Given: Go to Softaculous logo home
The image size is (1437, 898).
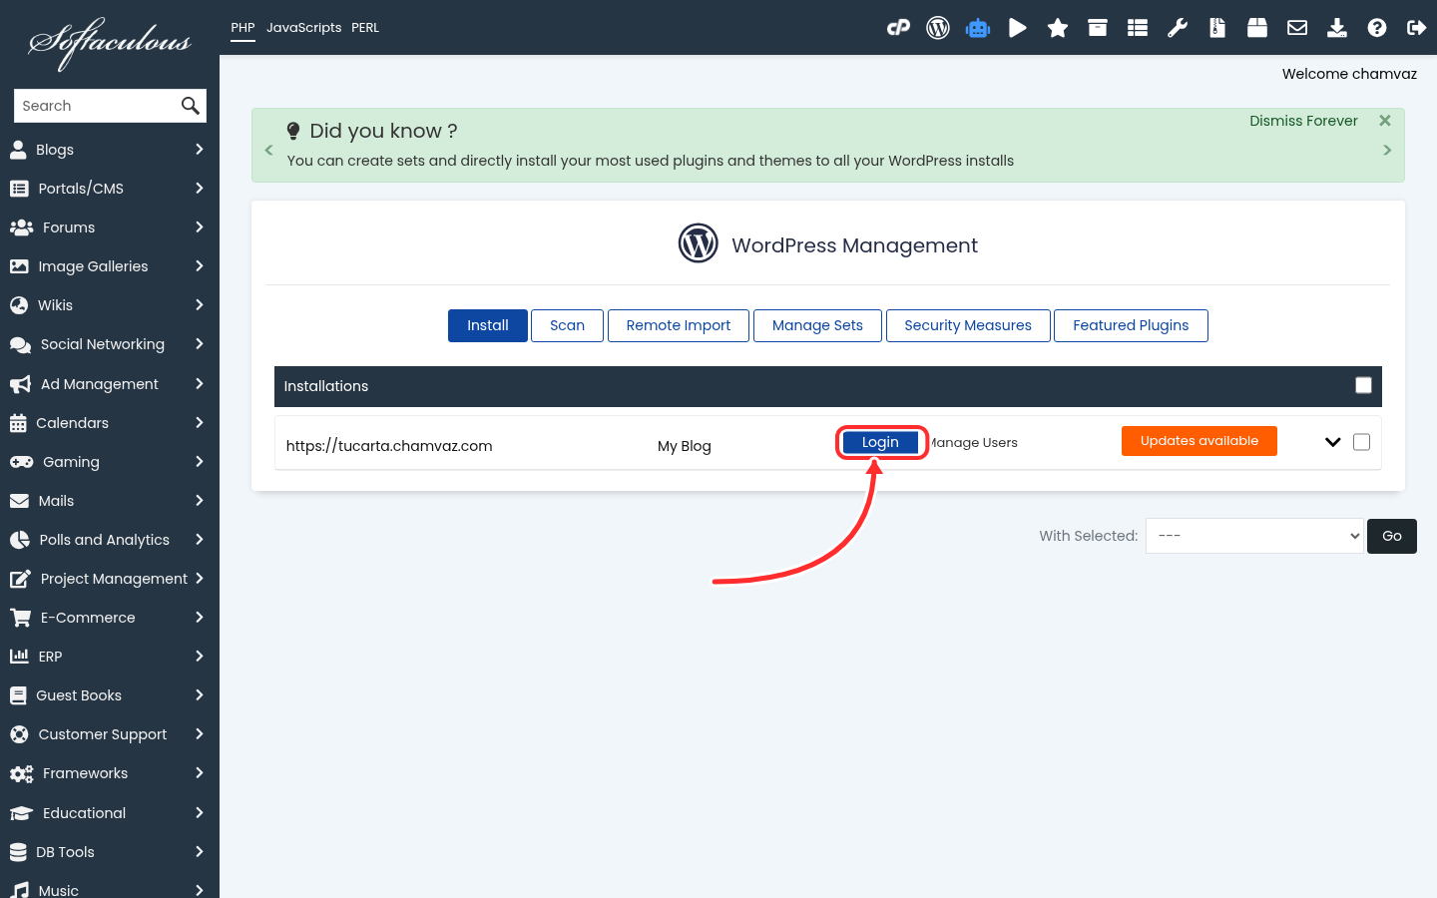Looking at the screenshot, I should (x=110, y=43).
